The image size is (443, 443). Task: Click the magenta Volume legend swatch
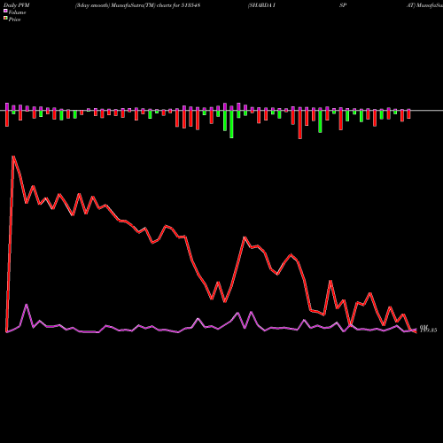point(5,11)
